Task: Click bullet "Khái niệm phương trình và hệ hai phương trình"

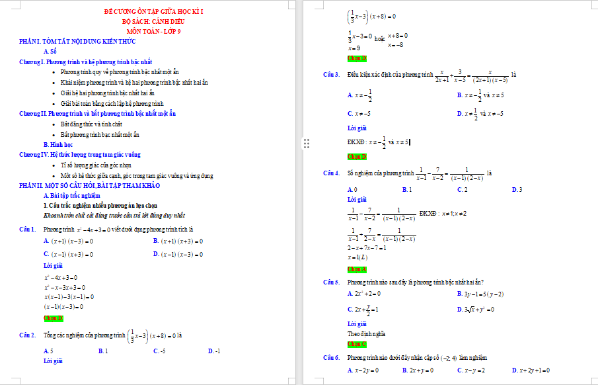Action: [x=134, y=83]
